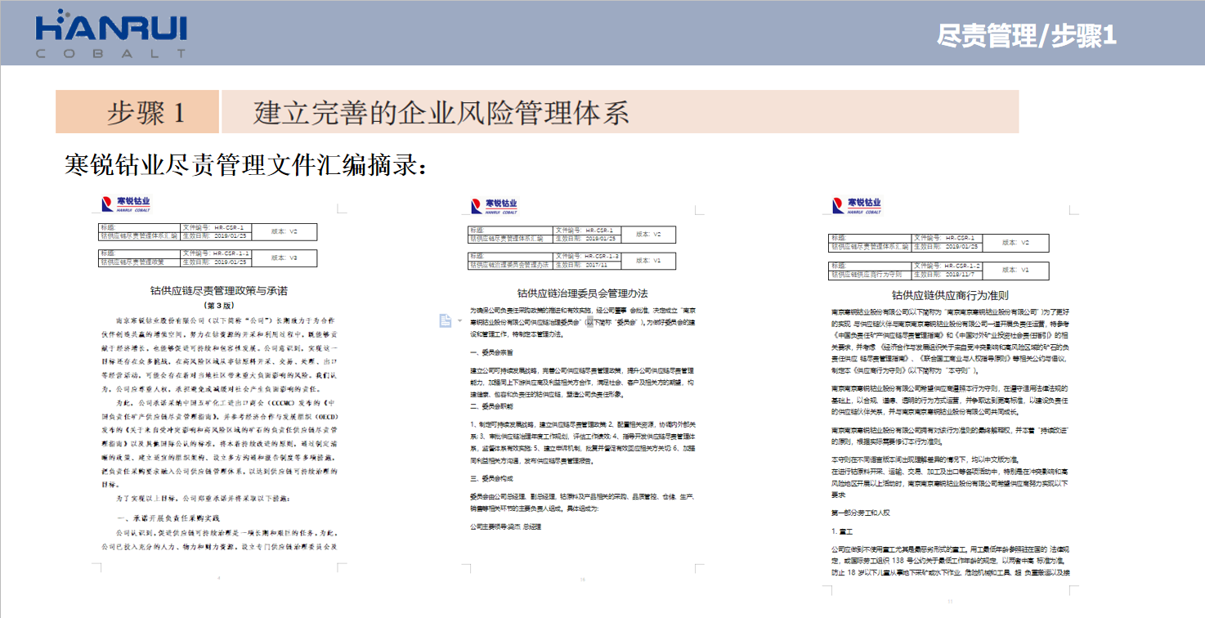Select heading 建立完善的企业风险管理体系

(x=441, y=111)
